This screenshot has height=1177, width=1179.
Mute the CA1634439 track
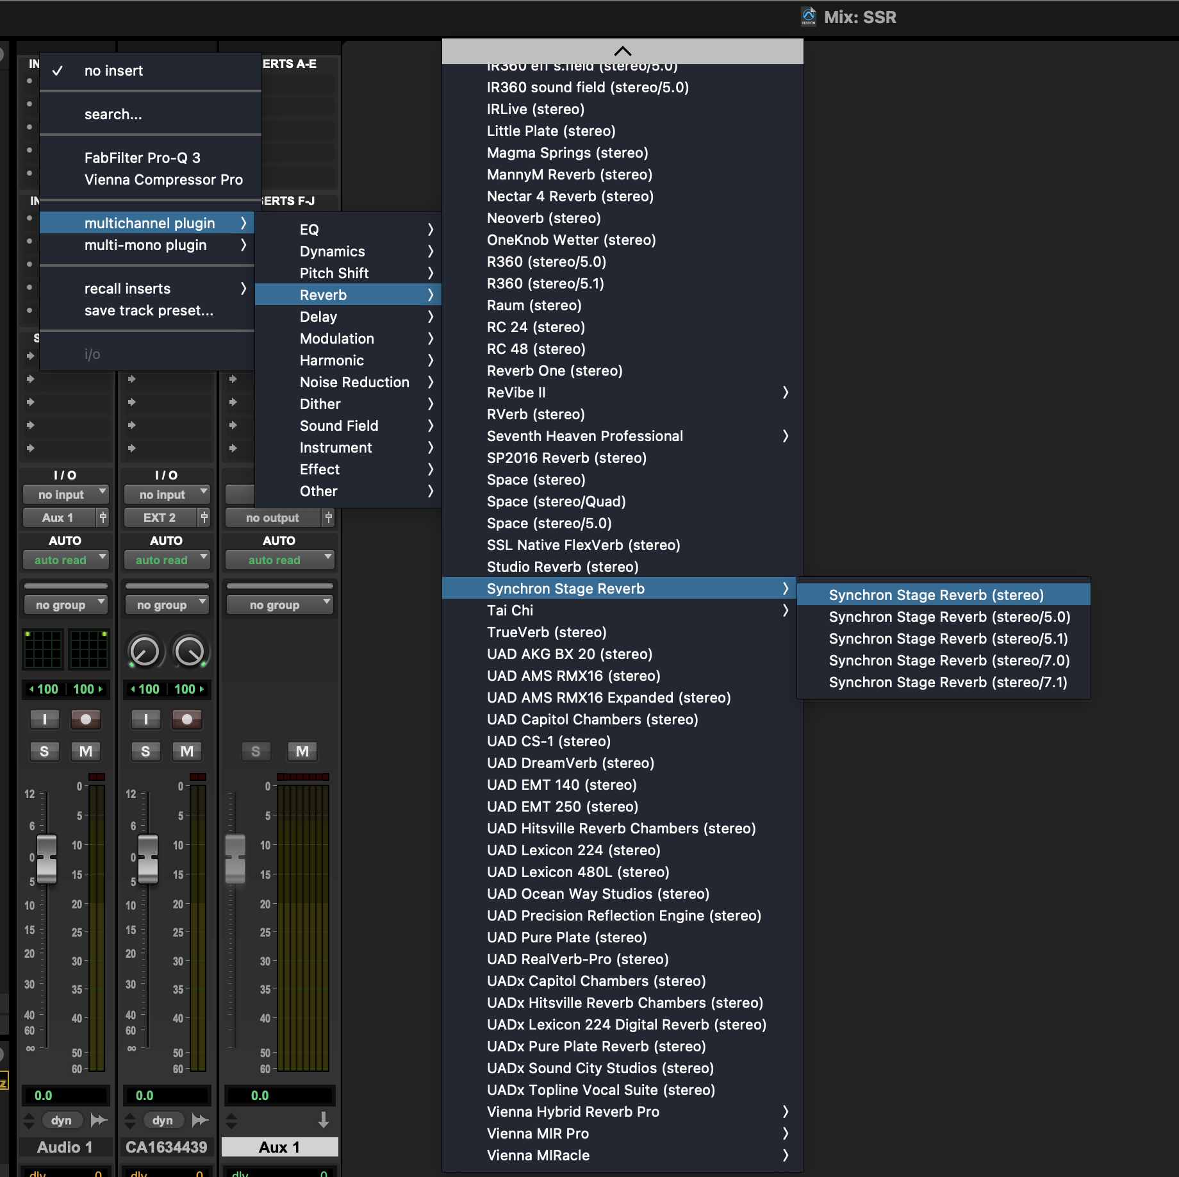[186, 751]
